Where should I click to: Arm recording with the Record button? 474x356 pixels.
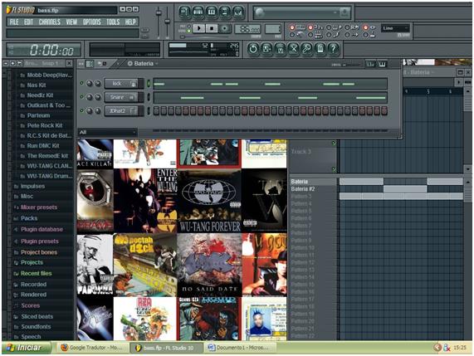tap(225, 28)
